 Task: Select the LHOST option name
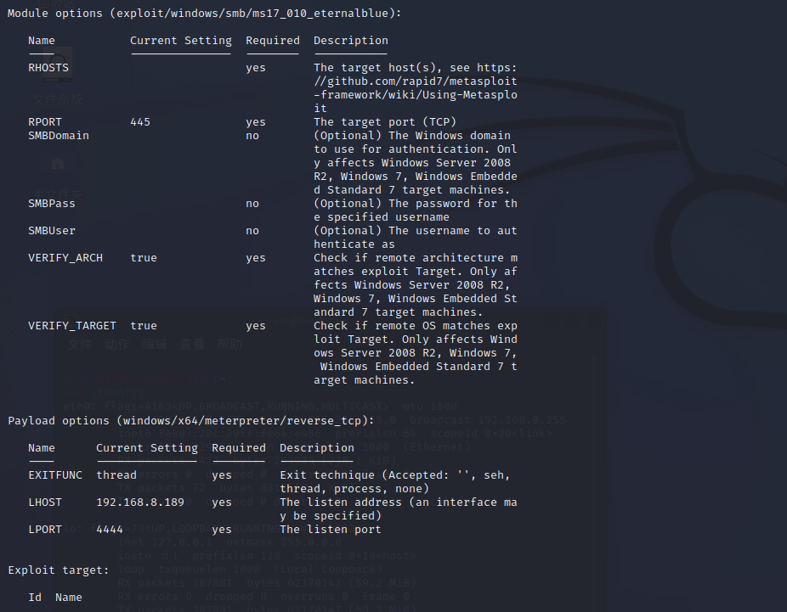[x=45, y=503]
